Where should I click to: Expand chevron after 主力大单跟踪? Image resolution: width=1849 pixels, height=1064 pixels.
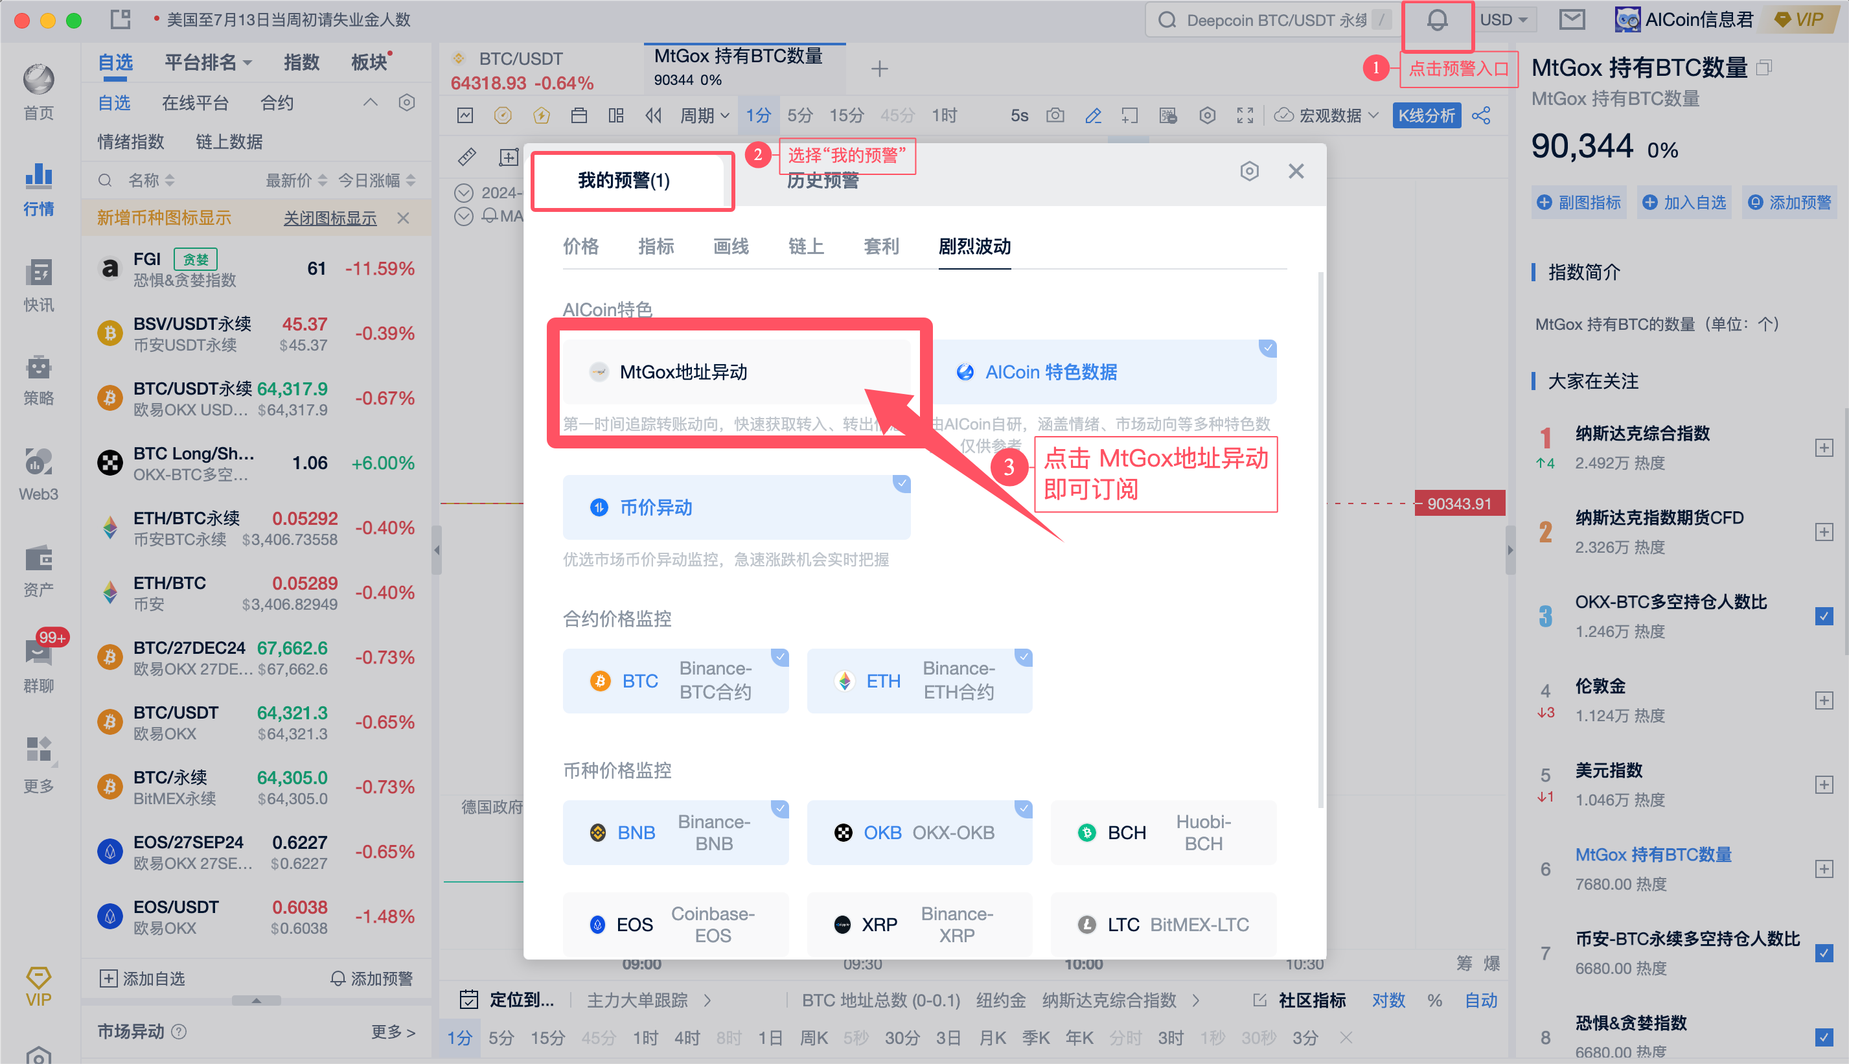[x=707, y=1000]
